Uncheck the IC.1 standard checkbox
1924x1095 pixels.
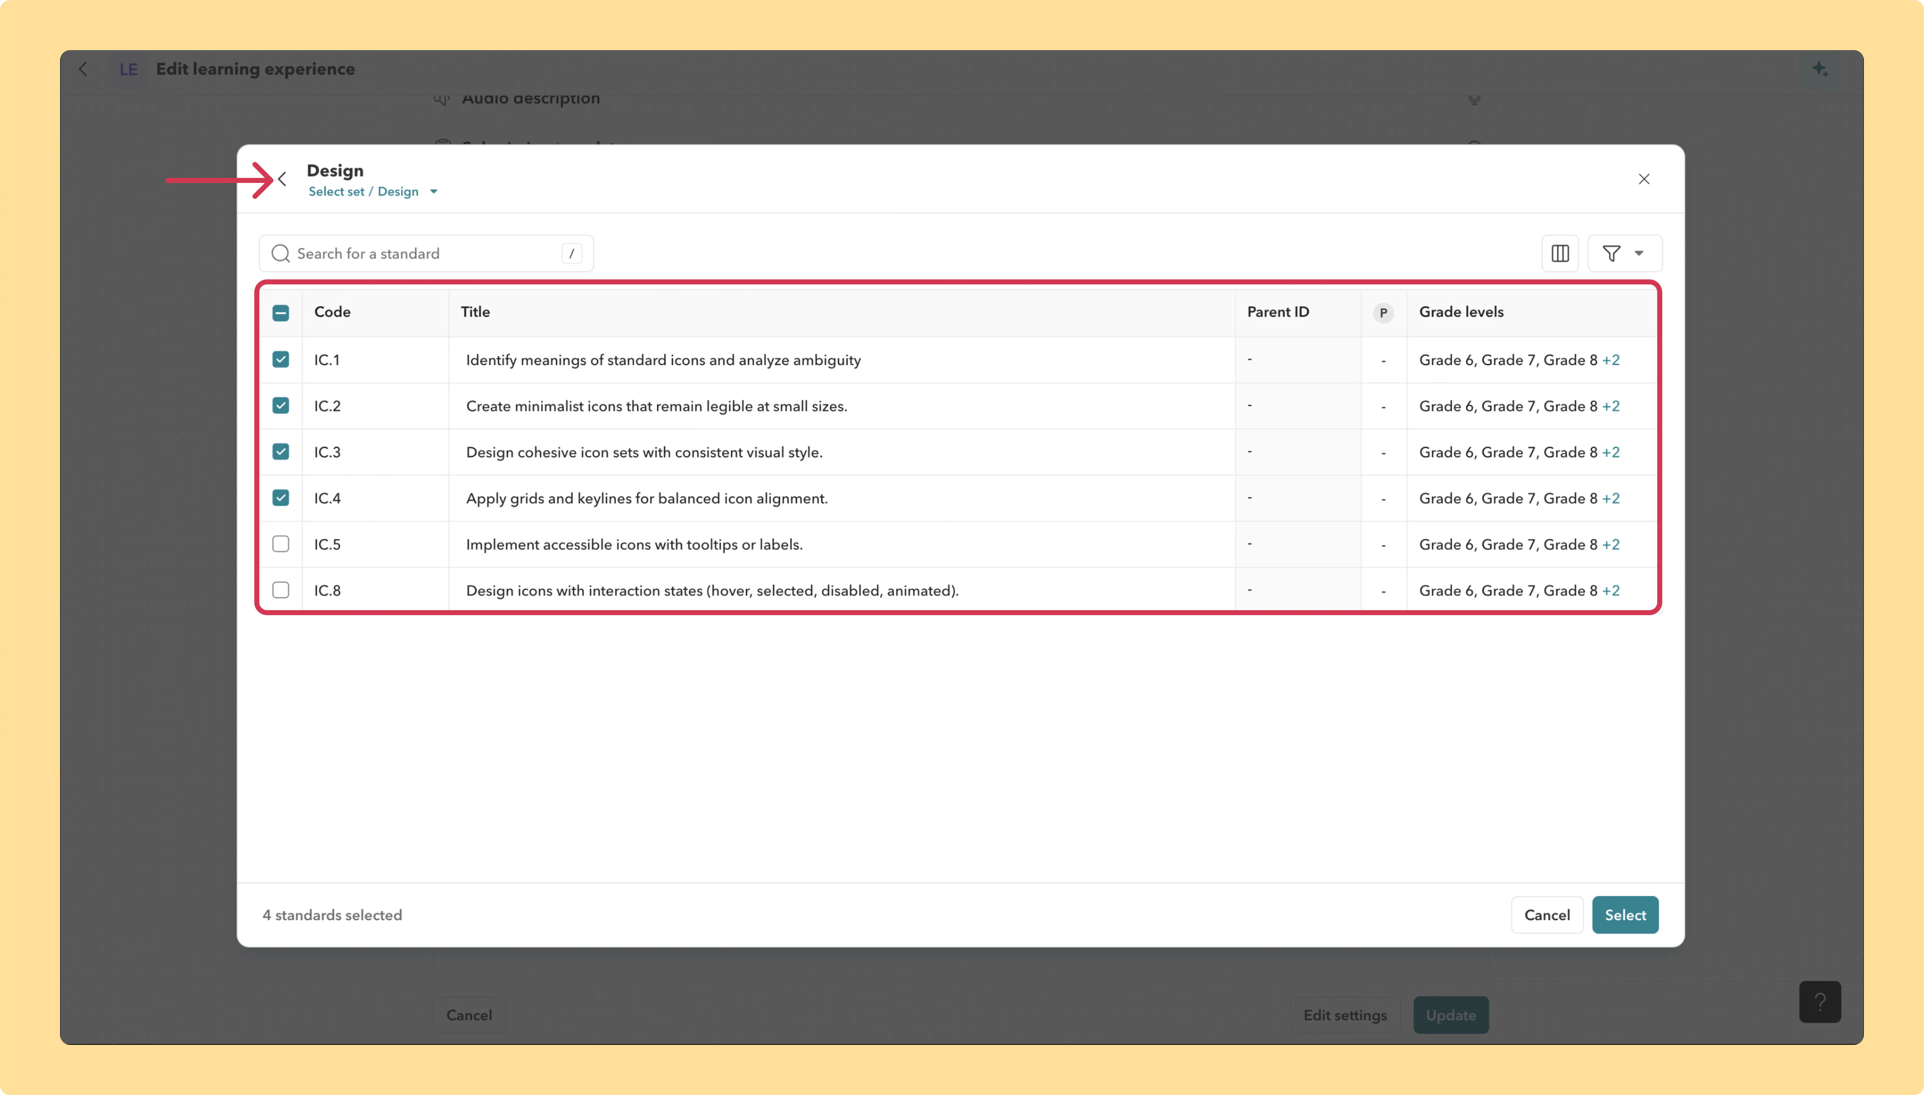281,360
